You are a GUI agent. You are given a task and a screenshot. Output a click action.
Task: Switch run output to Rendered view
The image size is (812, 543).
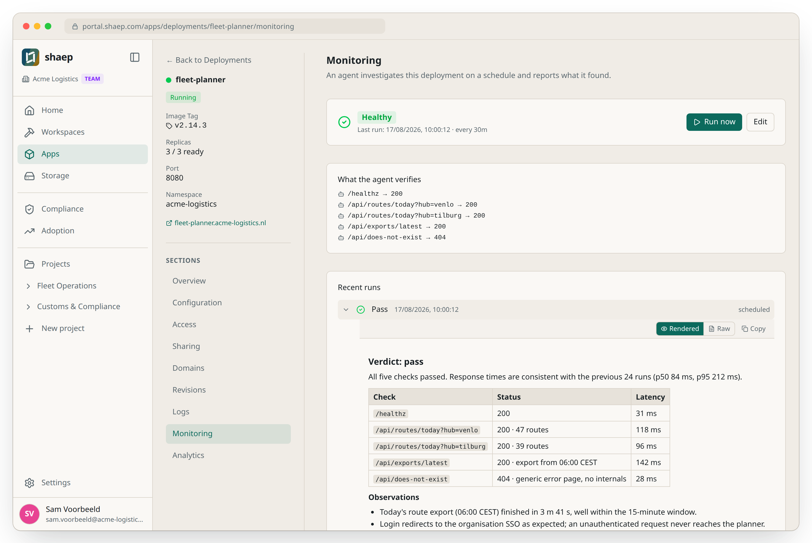[680, 329]
